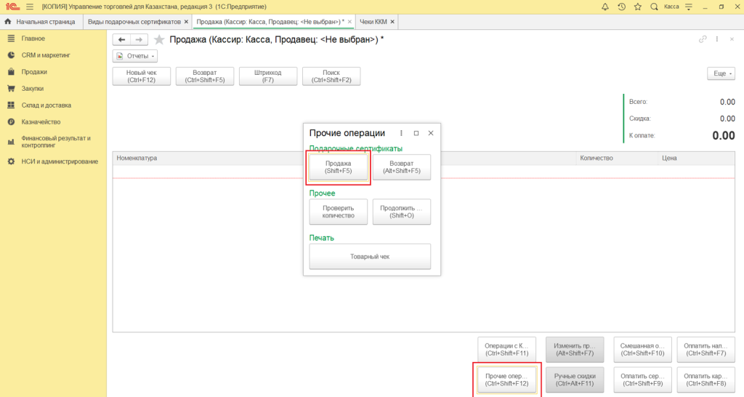This screenshot has width=744, height=397.
Task: Close the Продажа form with X icon
Action: [x=732, y=39]
